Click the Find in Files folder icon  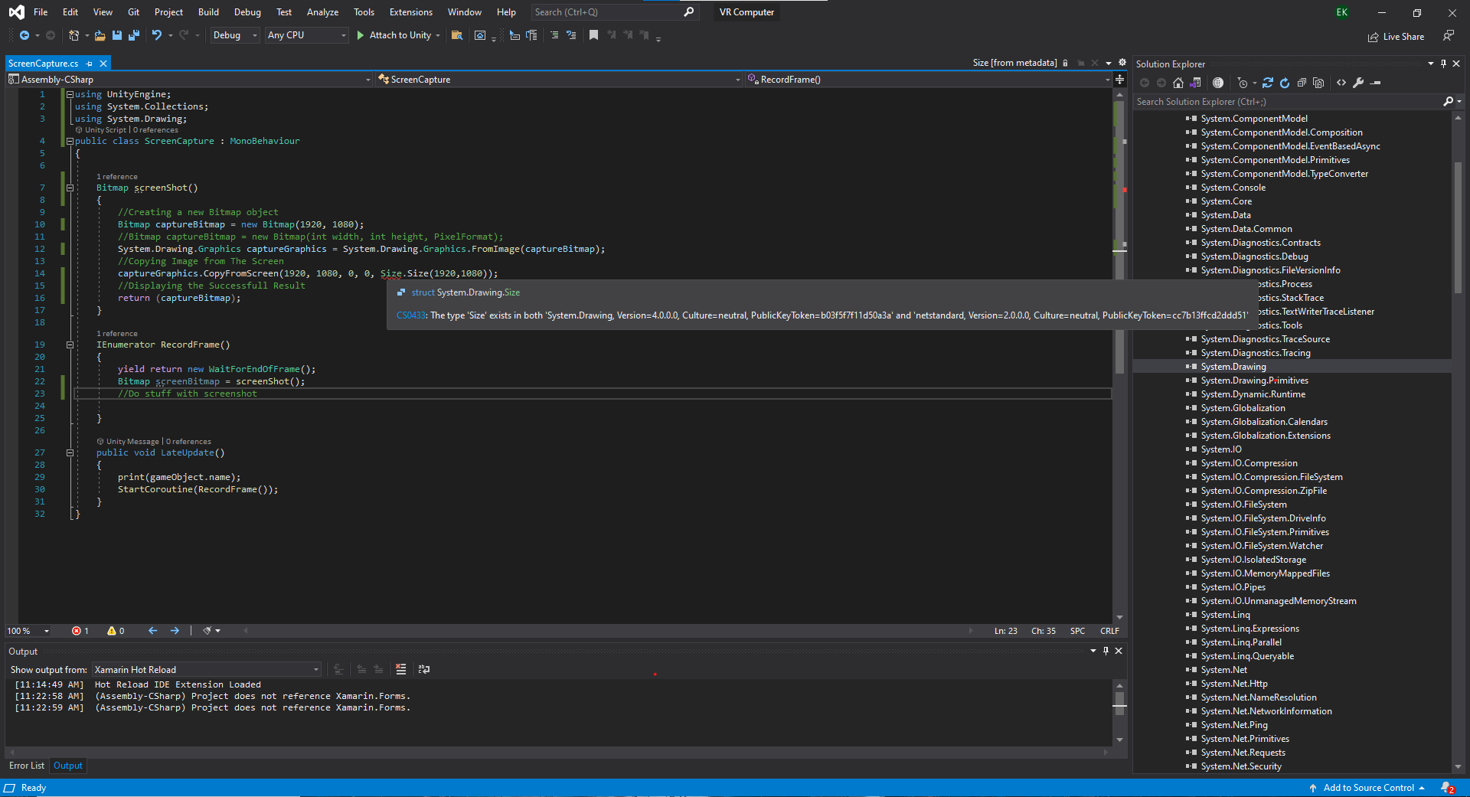tap(457, 35)
